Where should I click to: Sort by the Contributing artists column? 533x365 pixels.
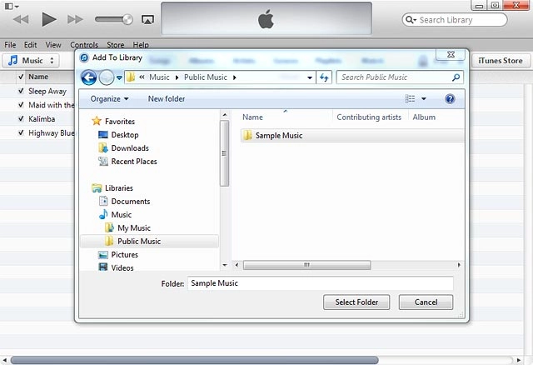(x=369, y=117)
